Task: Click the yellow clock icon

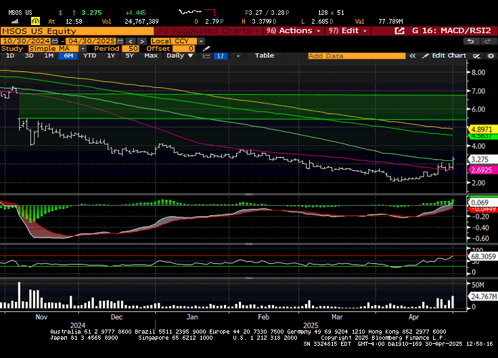Action: pyautogui.click(x=35, y=21)
